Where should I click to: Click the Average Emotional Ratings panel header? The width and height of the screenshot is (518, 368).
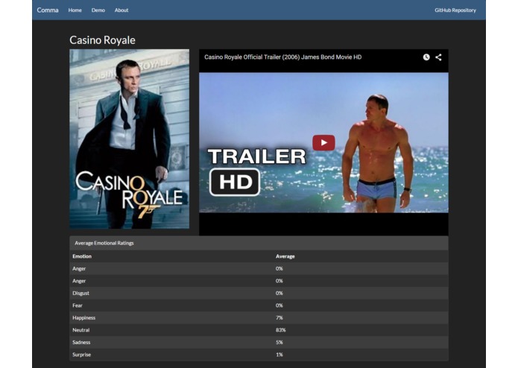click(259, 243)
